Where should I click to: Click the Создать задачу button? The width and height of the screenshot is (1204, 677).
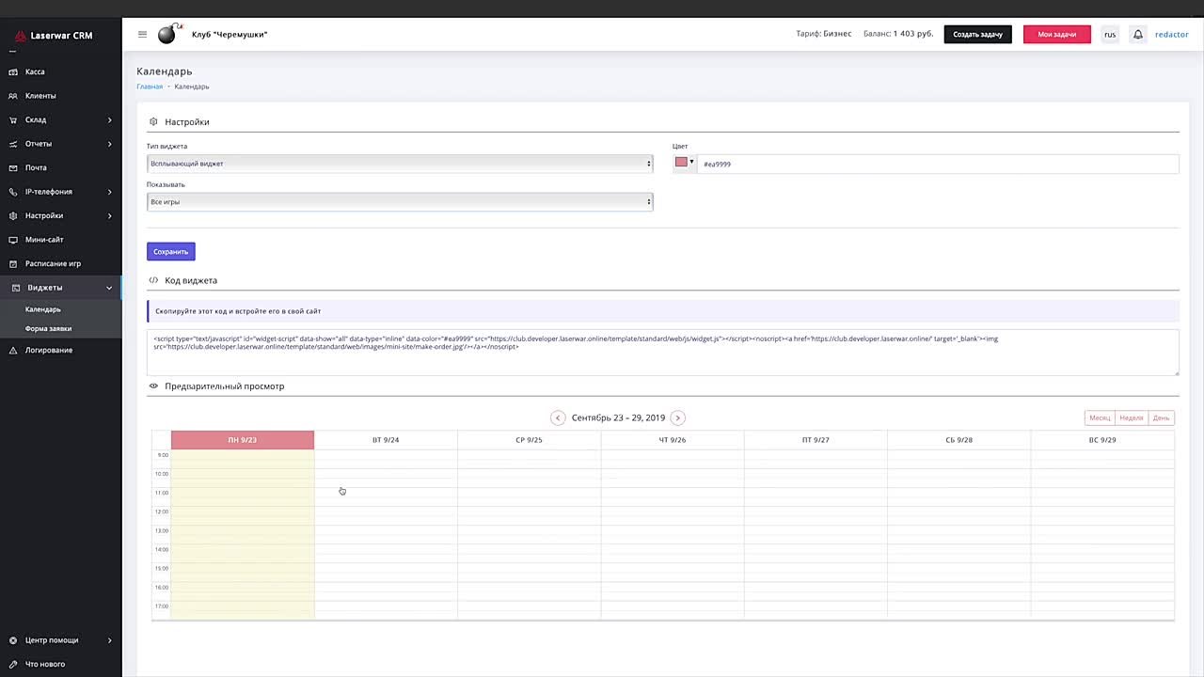pyautogui.click(x=978, y=34)
